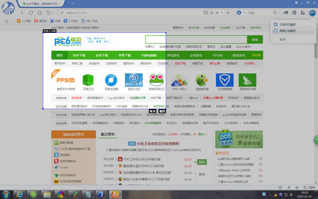Click the pc6 site search field
Viewport: 318px width, 199px height.
click(196, 39)
